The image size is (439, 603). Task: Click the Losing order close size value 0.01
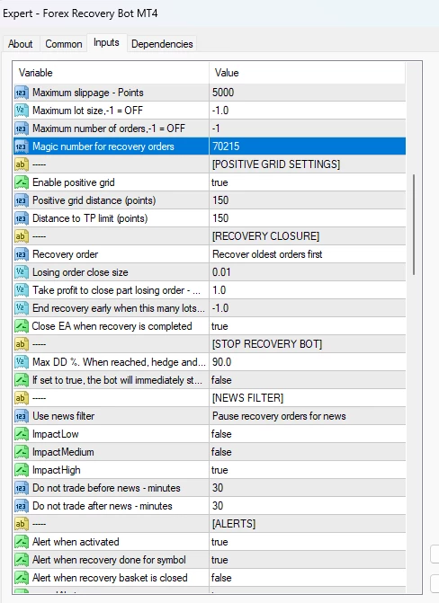click(x=308, y=272)
